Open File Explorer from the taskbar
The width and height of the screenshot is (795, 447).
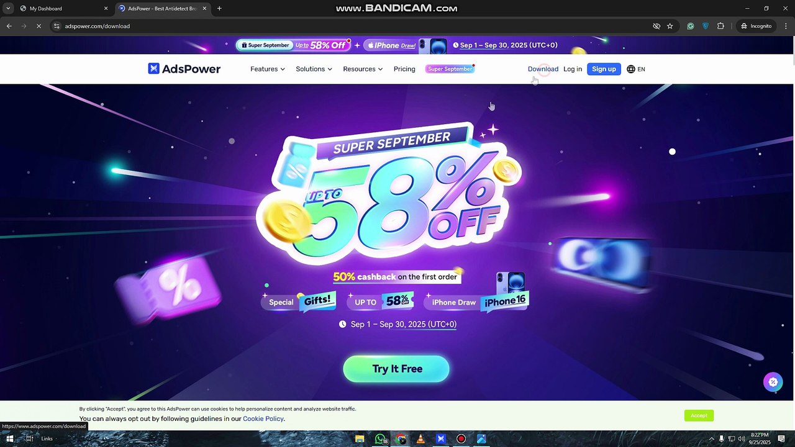[359, 439]
